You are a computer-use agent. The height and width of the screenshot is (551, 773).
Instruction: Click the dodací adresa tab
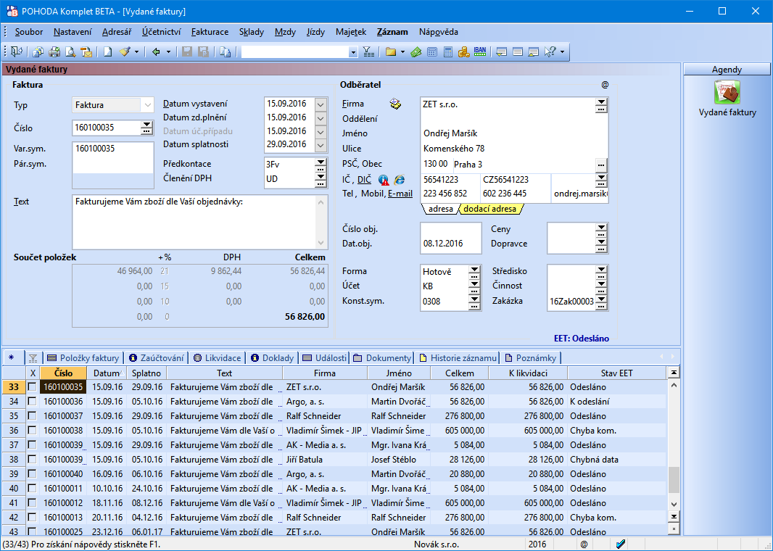coord(490,209)
